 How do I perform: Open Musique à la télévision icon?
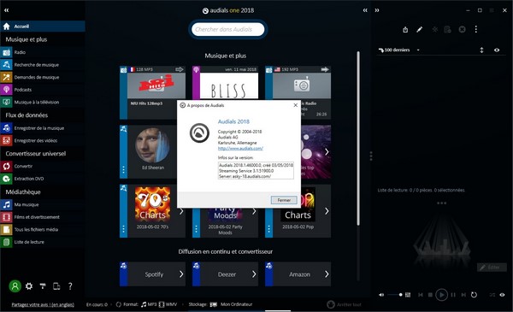coord(6,102)
